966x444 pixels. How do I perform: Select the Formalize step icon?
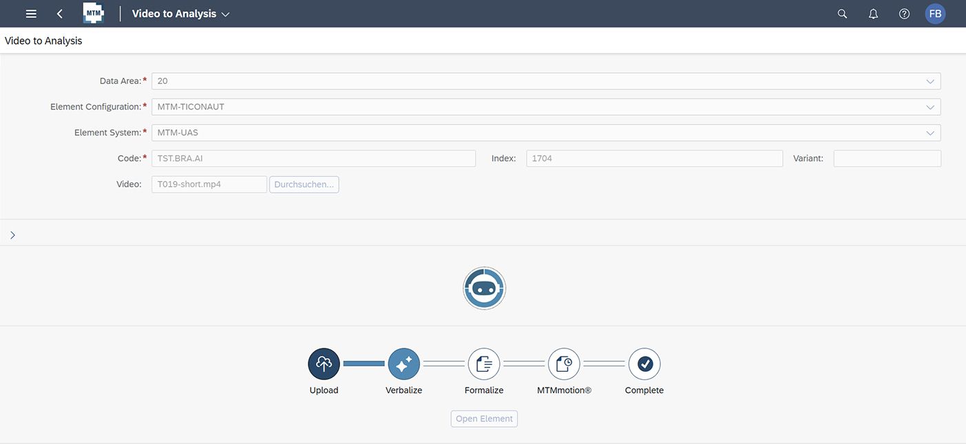[x=483, y=364]
